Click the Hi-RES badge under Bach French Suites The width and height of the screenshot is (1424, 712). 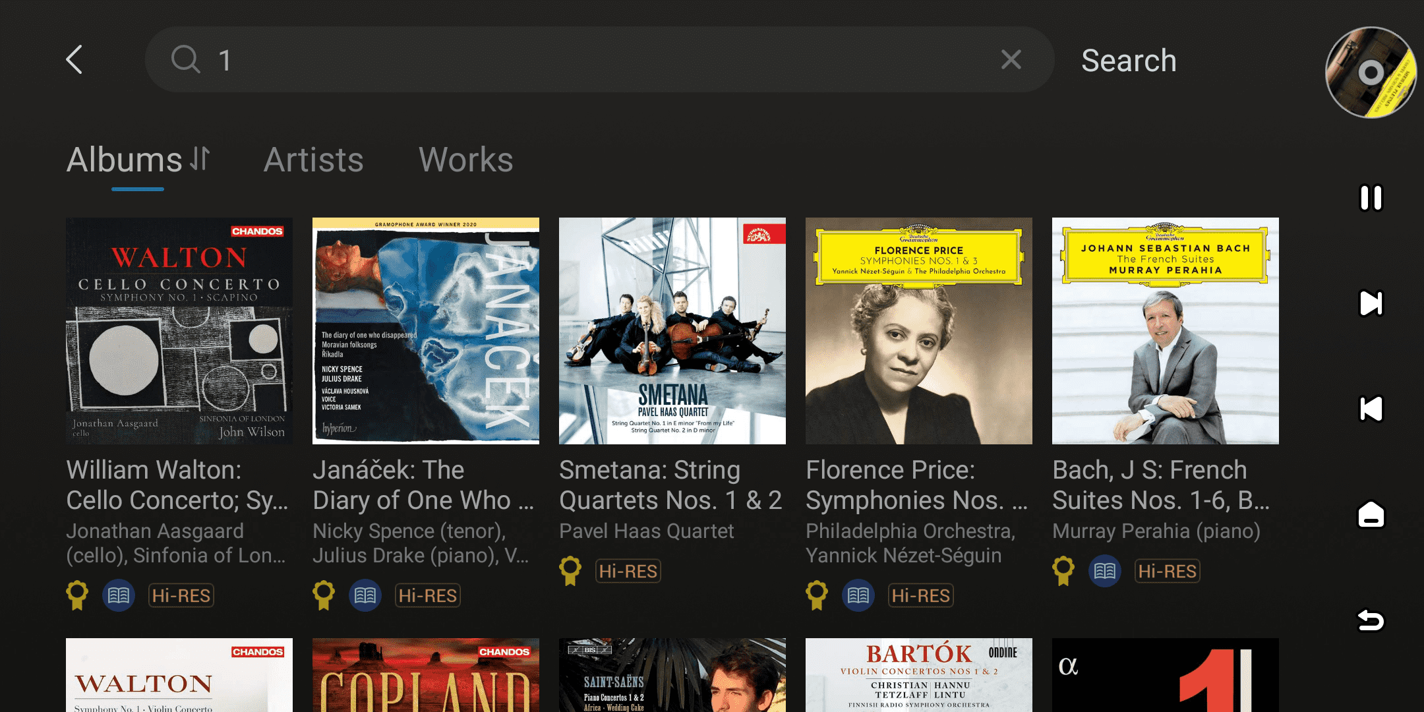1167,571
